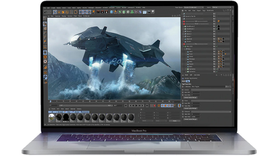This screenshot has height=156, width=278.
Task: Select the Rotate tool
Action: (67, 12)
